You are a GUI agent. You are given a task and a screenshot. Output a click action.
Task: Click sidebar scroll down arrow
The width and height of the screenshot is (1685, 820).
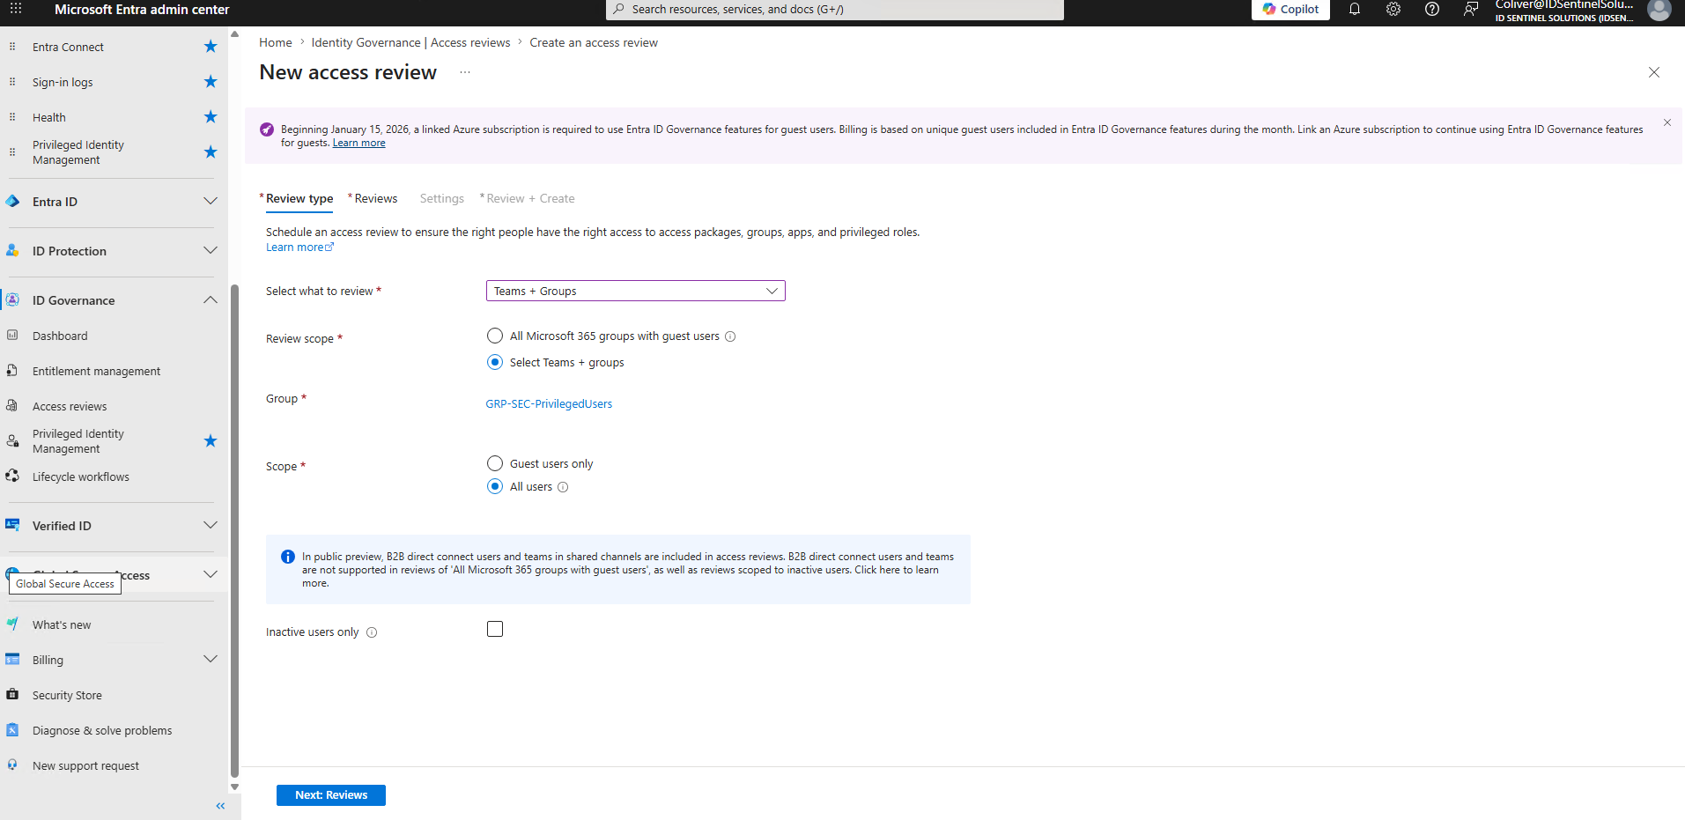pyautogui.click(x=234, y=787)
